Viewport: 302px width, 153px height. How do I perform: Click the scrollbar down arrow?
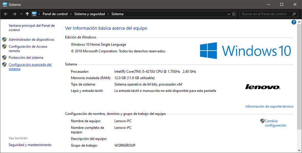pyautogui.click(x=299, y=150)
